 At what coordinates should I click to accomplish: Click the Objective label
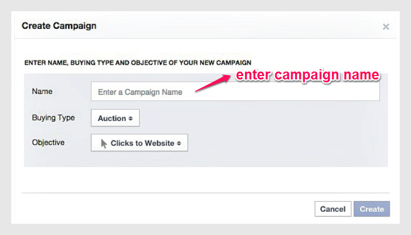(x=48, y=143)
